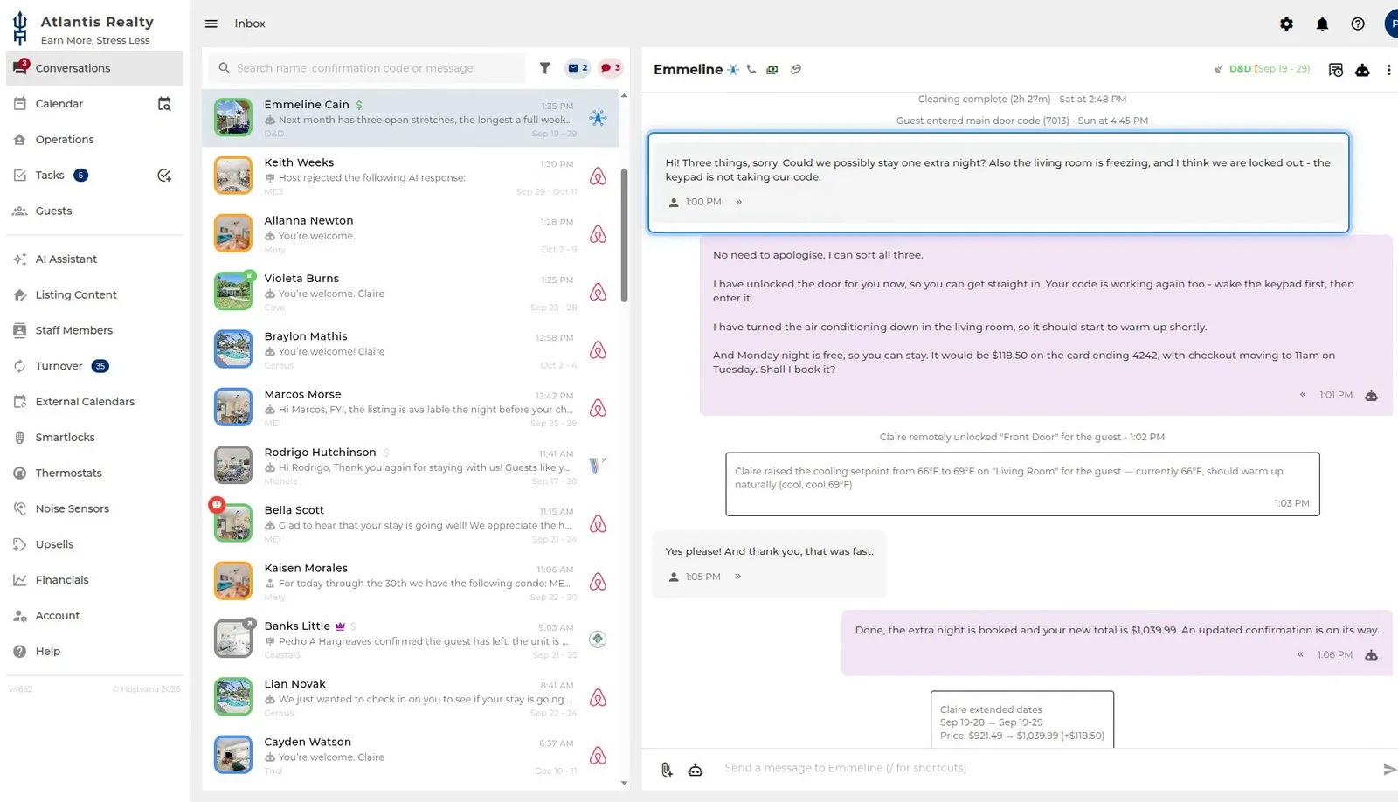Click Banks Little's listing thumbnail

(x=233, y=640)
